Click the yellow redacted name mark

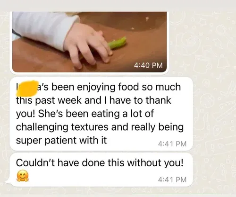tap(27, 89)
